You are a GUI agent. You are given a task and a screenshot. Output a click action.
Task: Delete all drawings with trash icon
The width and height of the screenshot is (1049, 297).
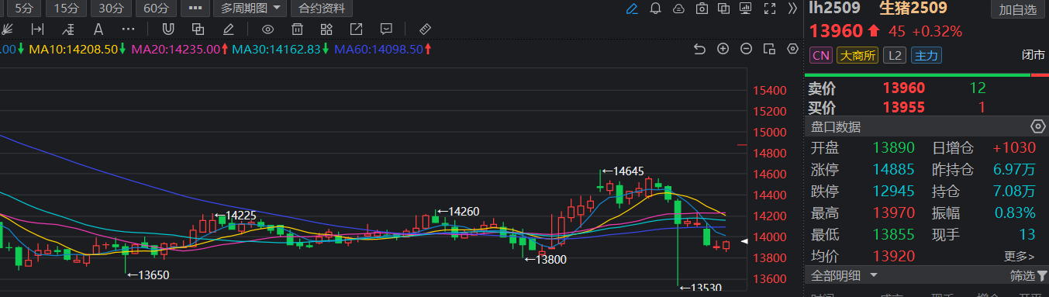tap(296, 29)
